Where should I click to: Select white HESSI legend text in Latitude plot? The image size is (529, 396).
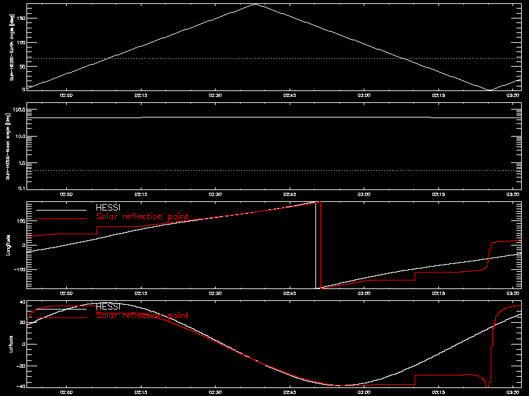coord(108,307)
